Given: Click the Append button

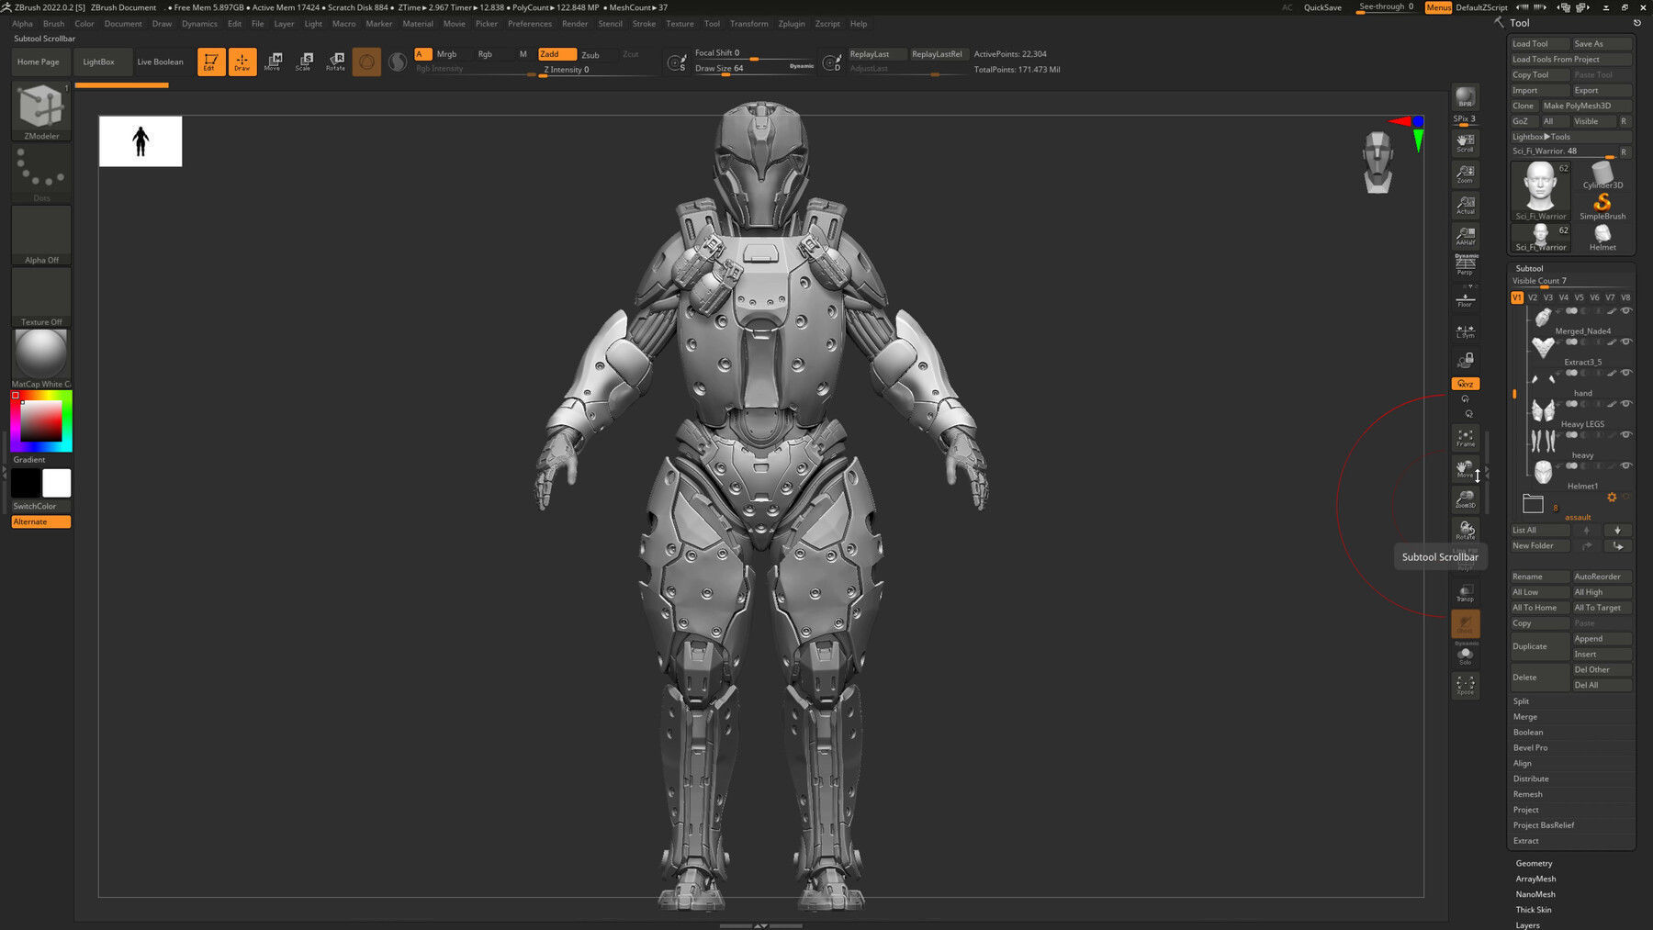Looking at the screenshot, I should [x=1602, y=639].
